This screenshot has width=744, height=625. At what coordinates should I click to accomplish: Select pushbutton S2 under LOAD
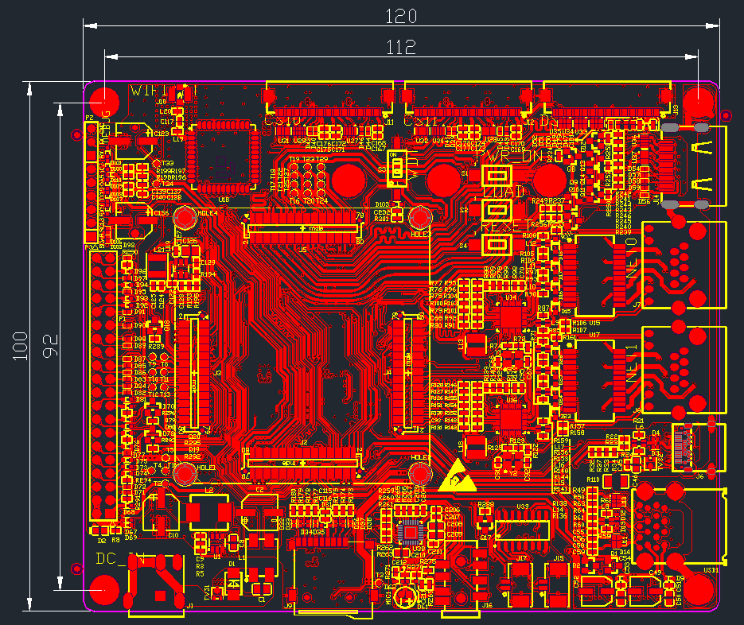(x=497, y=209)
